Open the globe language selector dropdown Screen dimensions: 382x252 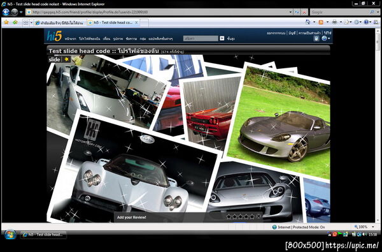(326, 38)
